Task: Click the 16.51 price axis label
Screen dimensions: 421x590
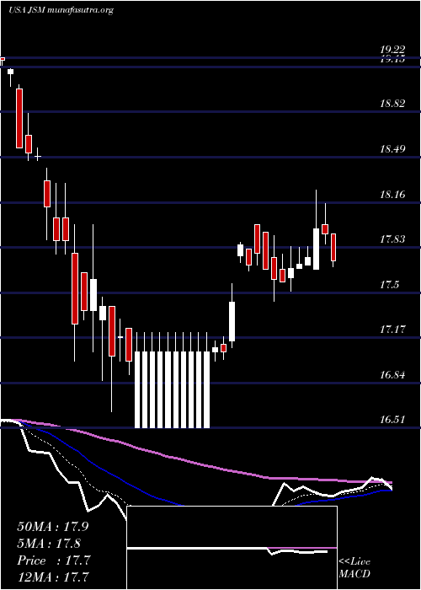Action: [392, 420]
